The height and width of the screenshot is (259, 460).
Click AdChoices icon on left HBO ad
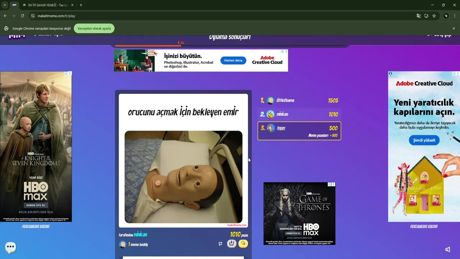pos(66,73)
